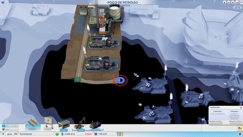The image size is (243, 137).
Task: Open the trophy achievements icon
Action: pyautogui.click(x=233, y=2)
